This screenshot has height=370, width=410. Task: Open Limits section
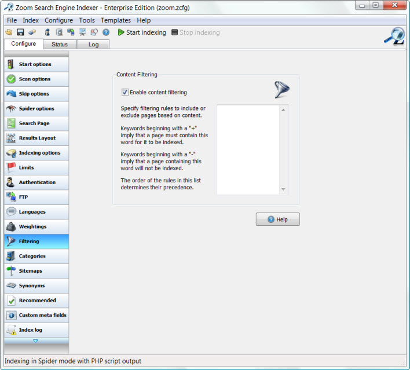(36, 167)
